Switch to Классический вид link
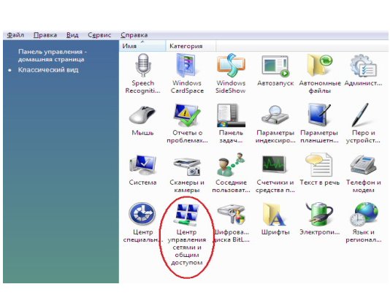Viewport: 390px width, 303px height. (48, 70)
